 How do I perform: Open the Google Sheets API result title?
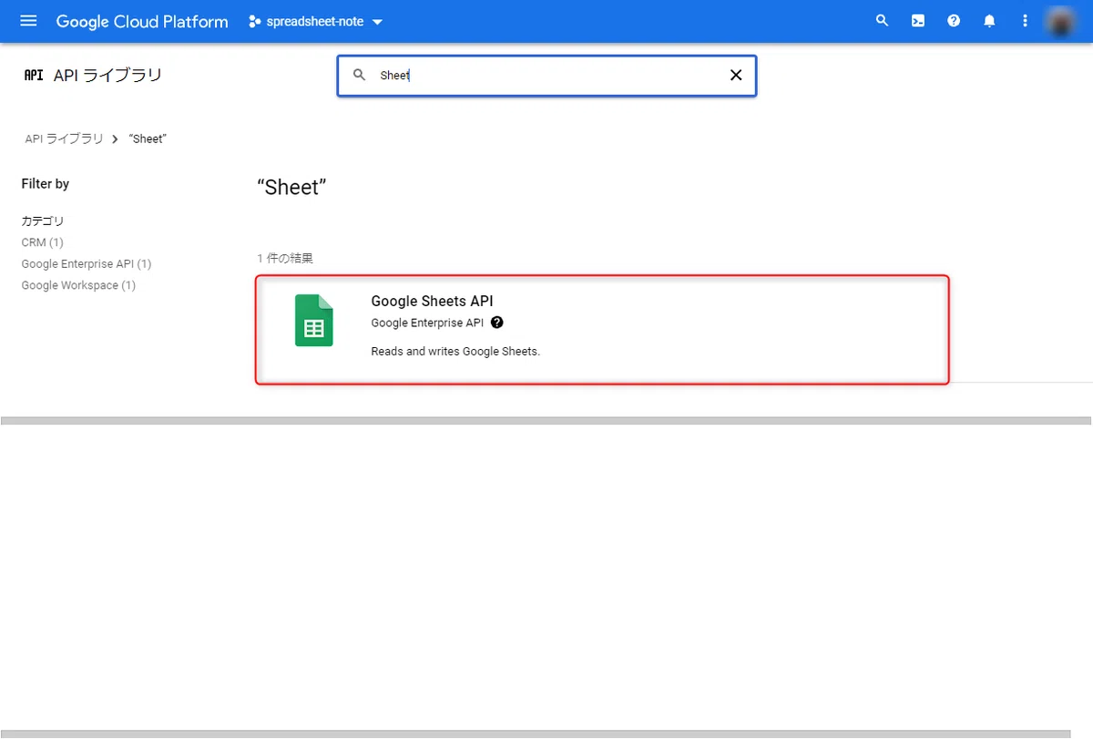[432, 302]
